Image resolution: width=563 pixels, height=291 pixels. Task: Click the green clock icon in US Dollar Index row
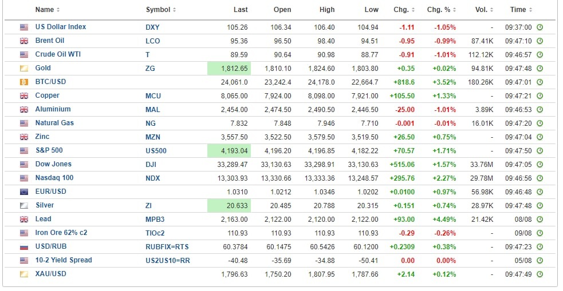(x=540, y=27)
